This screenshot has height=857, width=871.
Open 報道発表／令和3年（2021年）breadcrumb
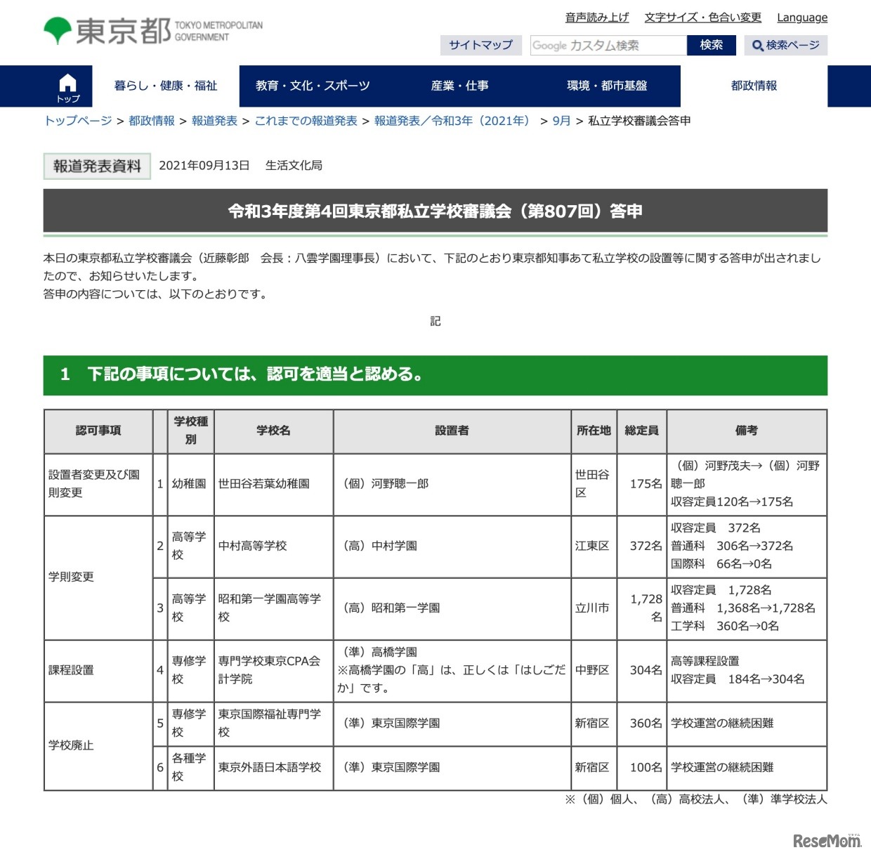point(451,120)
